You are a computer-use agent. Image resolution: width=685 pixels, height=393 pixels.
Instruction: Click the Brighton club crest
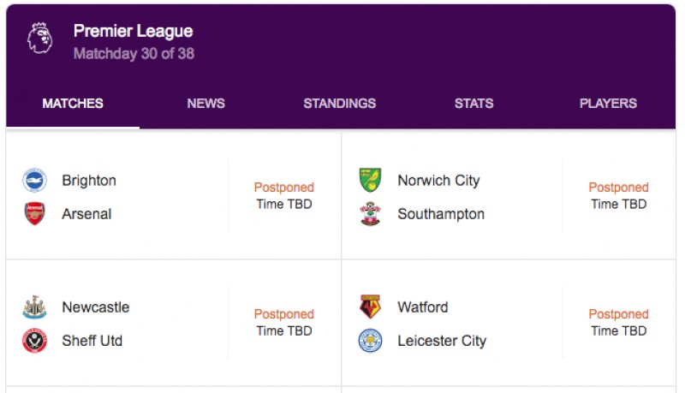(34, 180)
